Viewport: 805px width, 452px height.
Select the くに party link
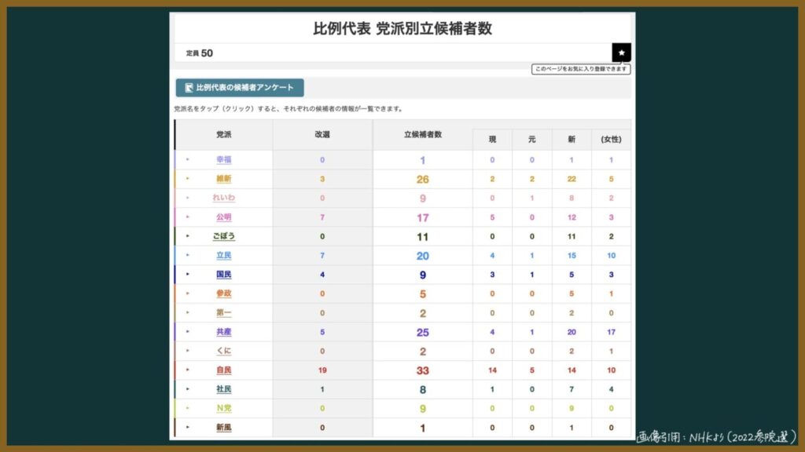224,351
